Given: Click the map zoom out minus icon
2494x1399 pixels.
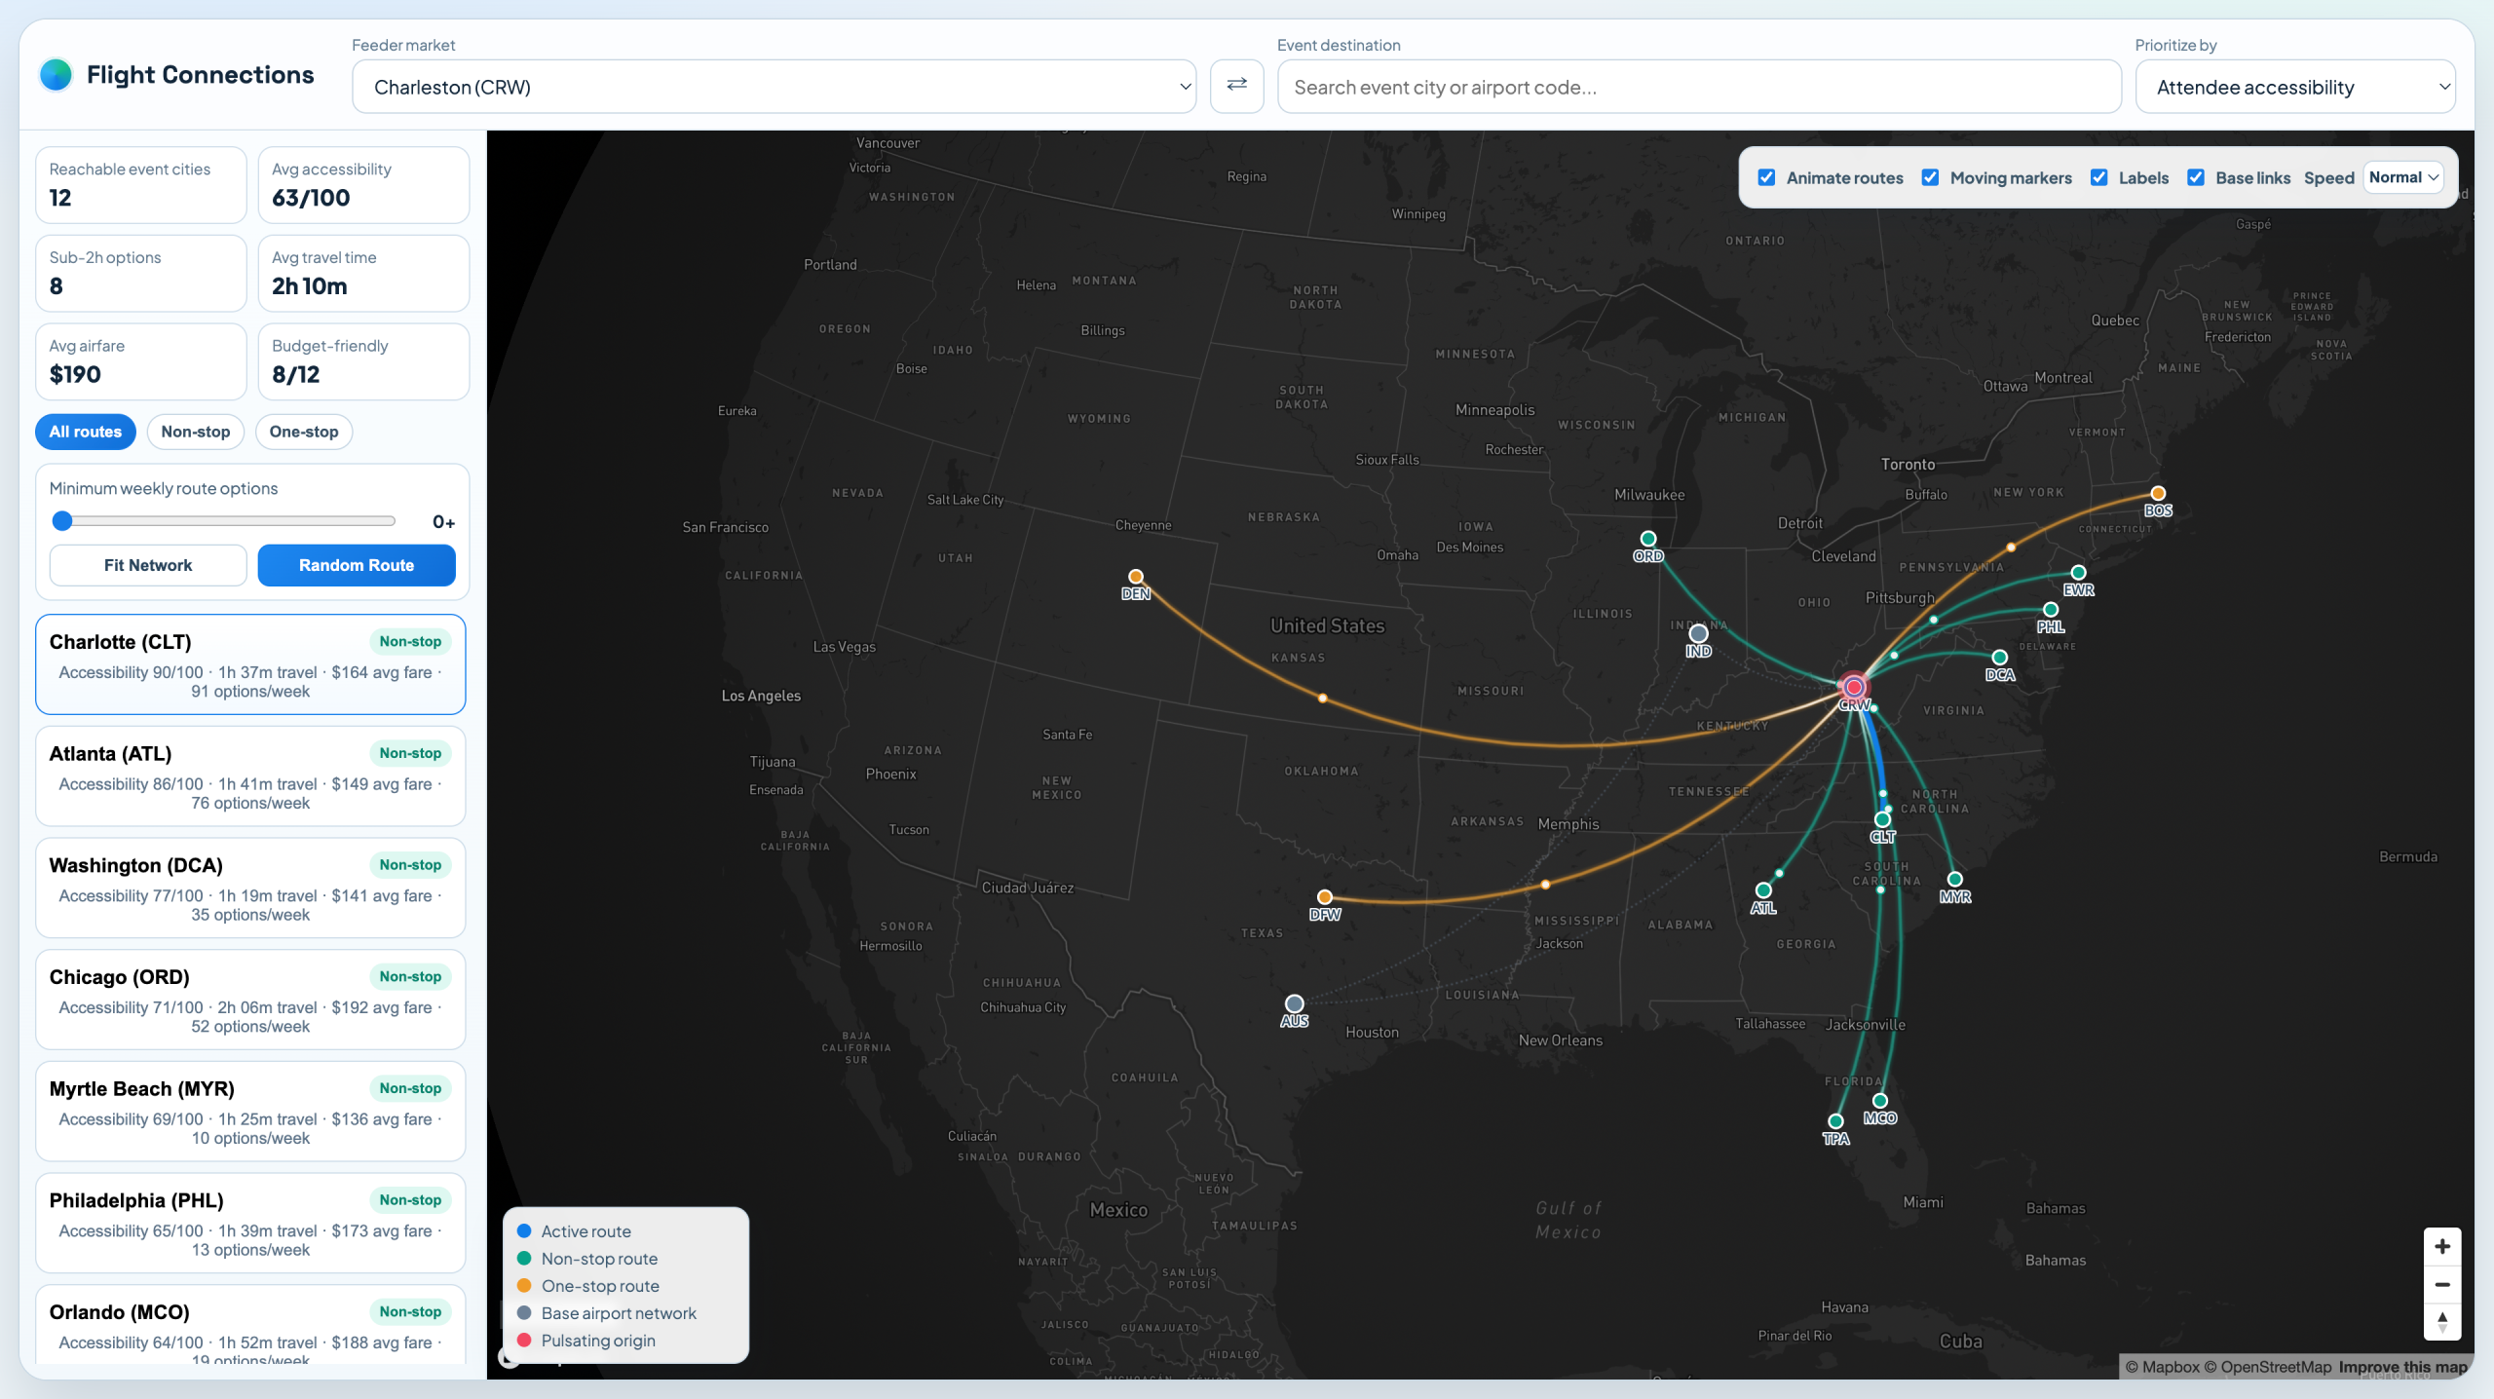Looking at the screenshot, I should (x=2441, y=1284).
